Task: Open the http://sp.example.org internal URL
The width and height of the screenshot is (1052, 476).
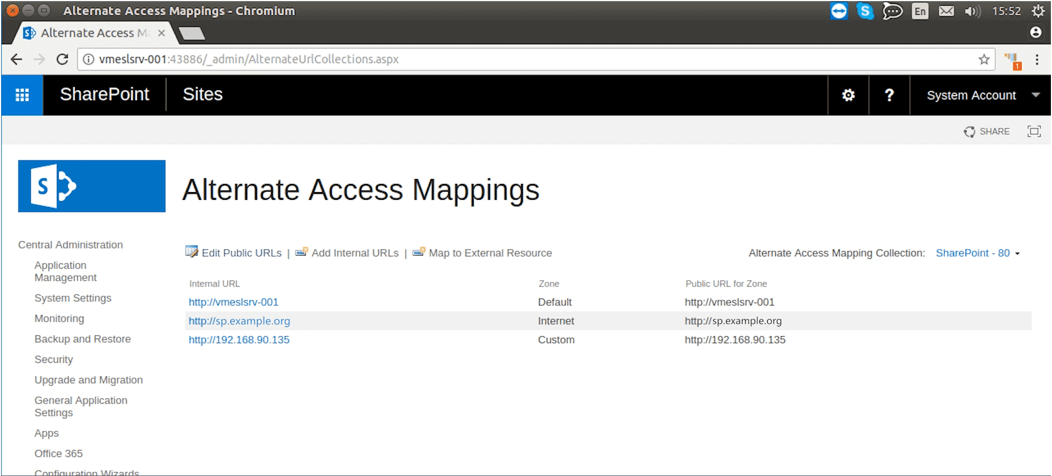Action: (x=239, y=321)
